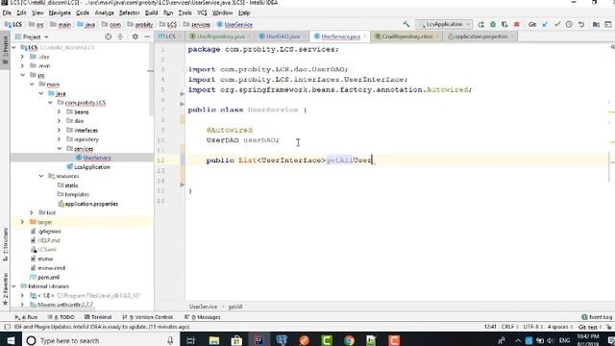This screenshot has height=346, width=615.
Task: Click the Git commit checkmark icon
Action: point(557,24)
